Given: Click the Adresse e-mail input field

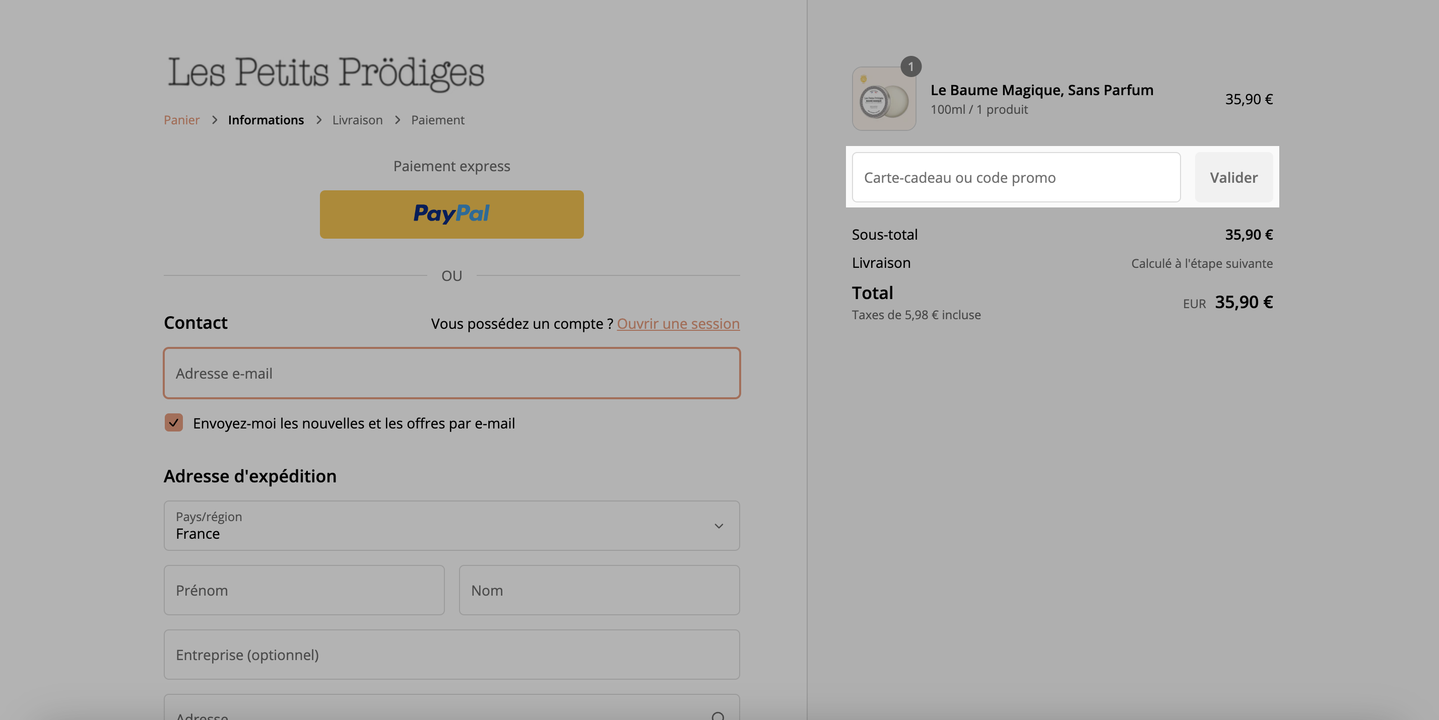Looking at the screenshot, I should click(x=451, y=374).
